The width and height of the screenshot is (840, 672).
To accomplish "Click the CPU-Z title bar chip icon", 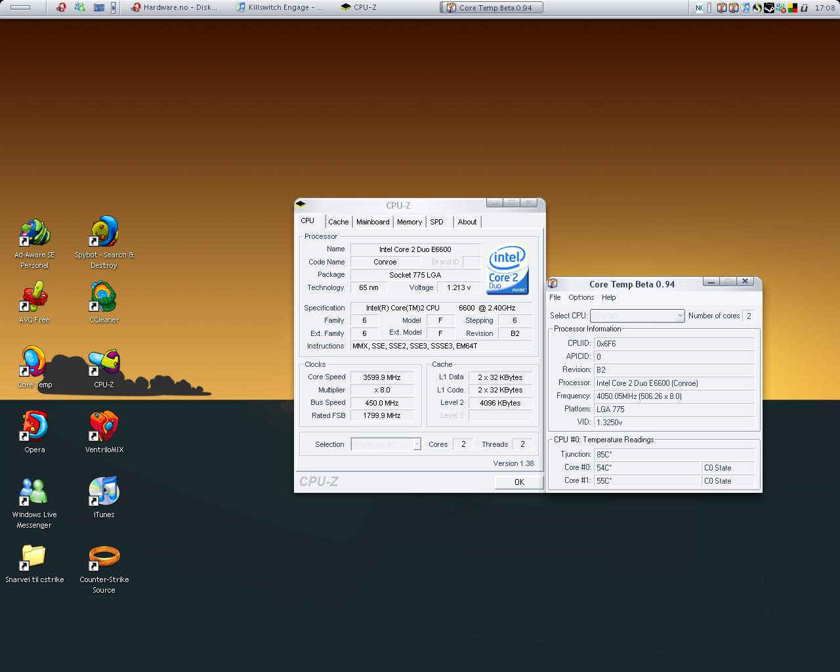I will [301, 204].
